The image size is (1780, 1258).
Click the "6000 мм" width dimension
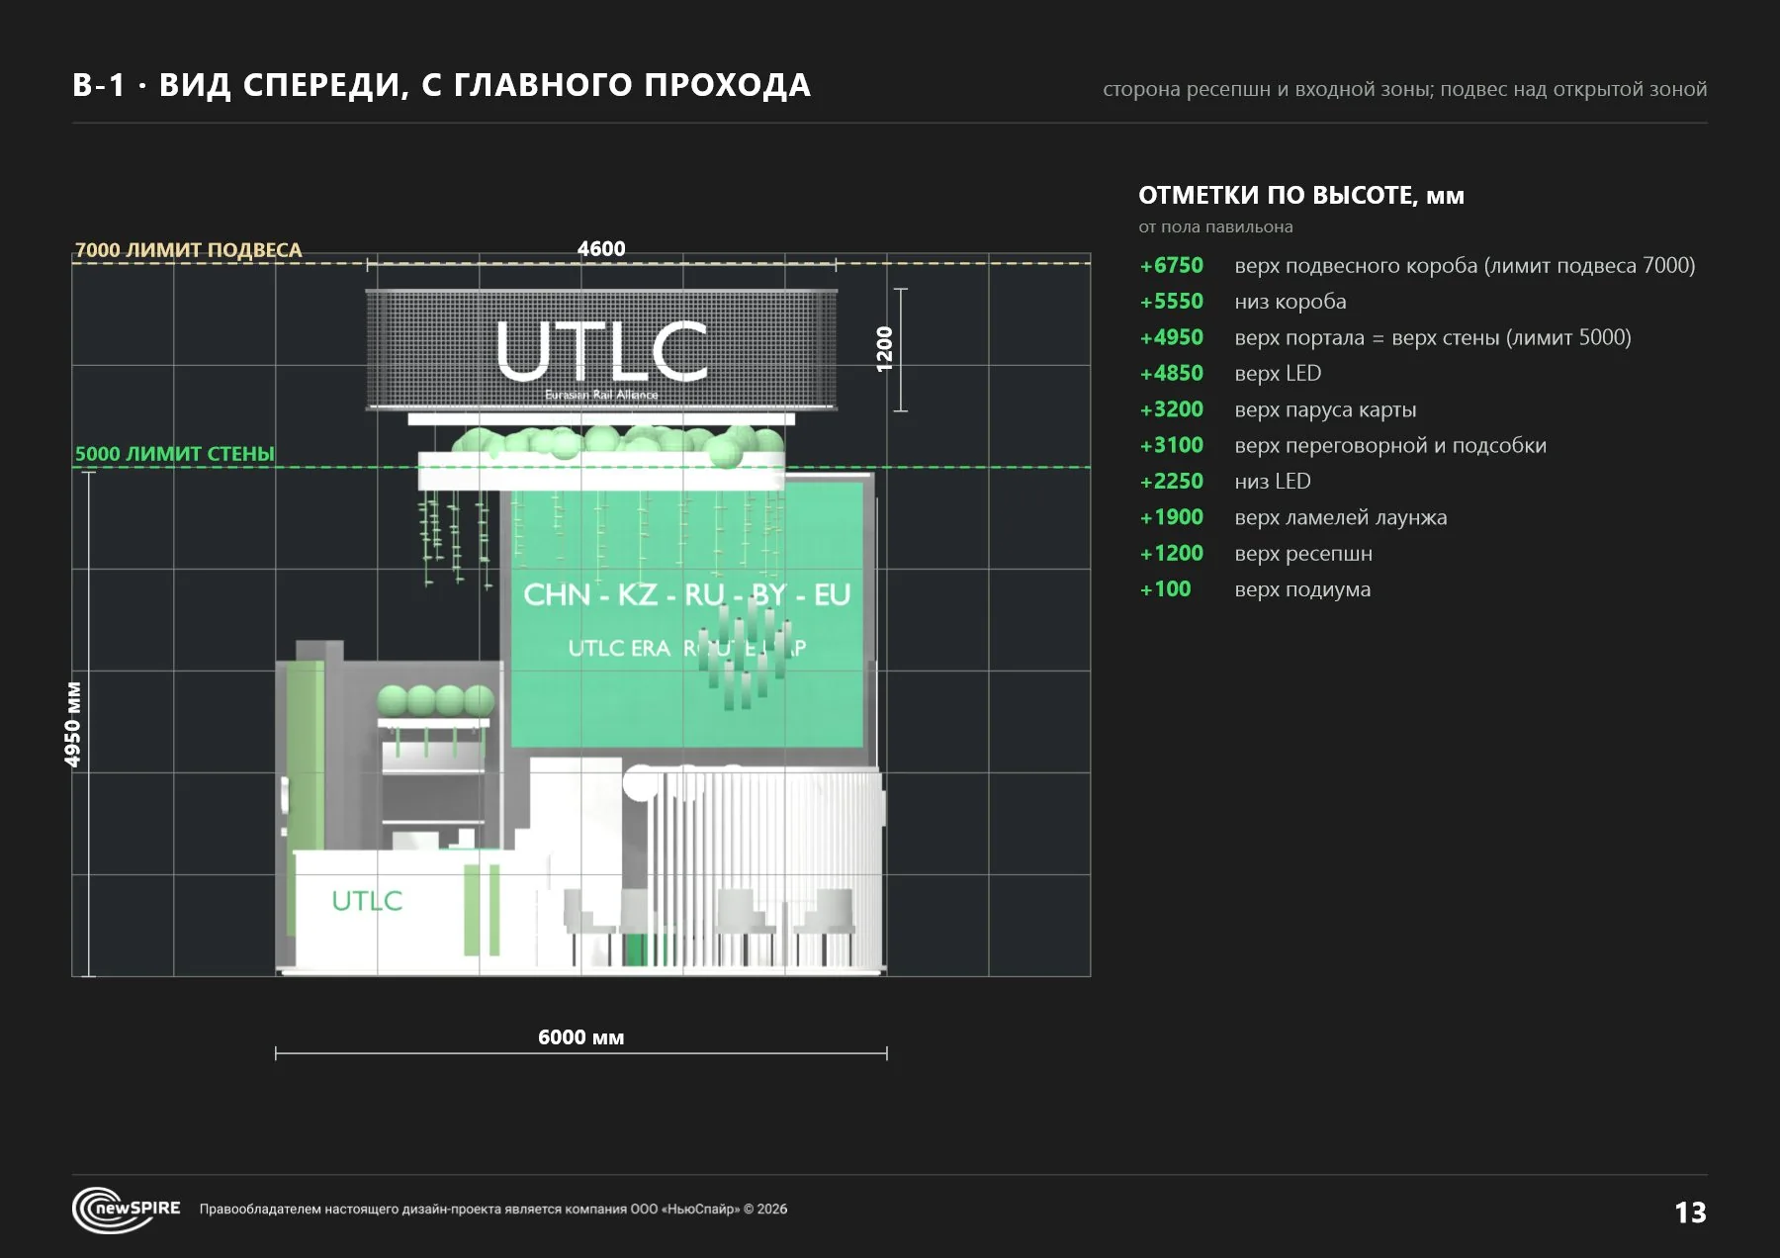(x=580, y=1036)
